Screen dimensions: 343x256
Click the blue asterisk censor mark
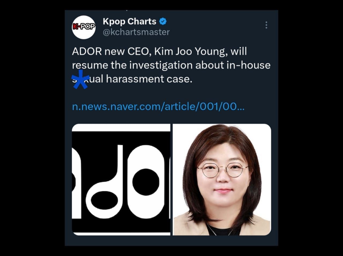point(81,79)
